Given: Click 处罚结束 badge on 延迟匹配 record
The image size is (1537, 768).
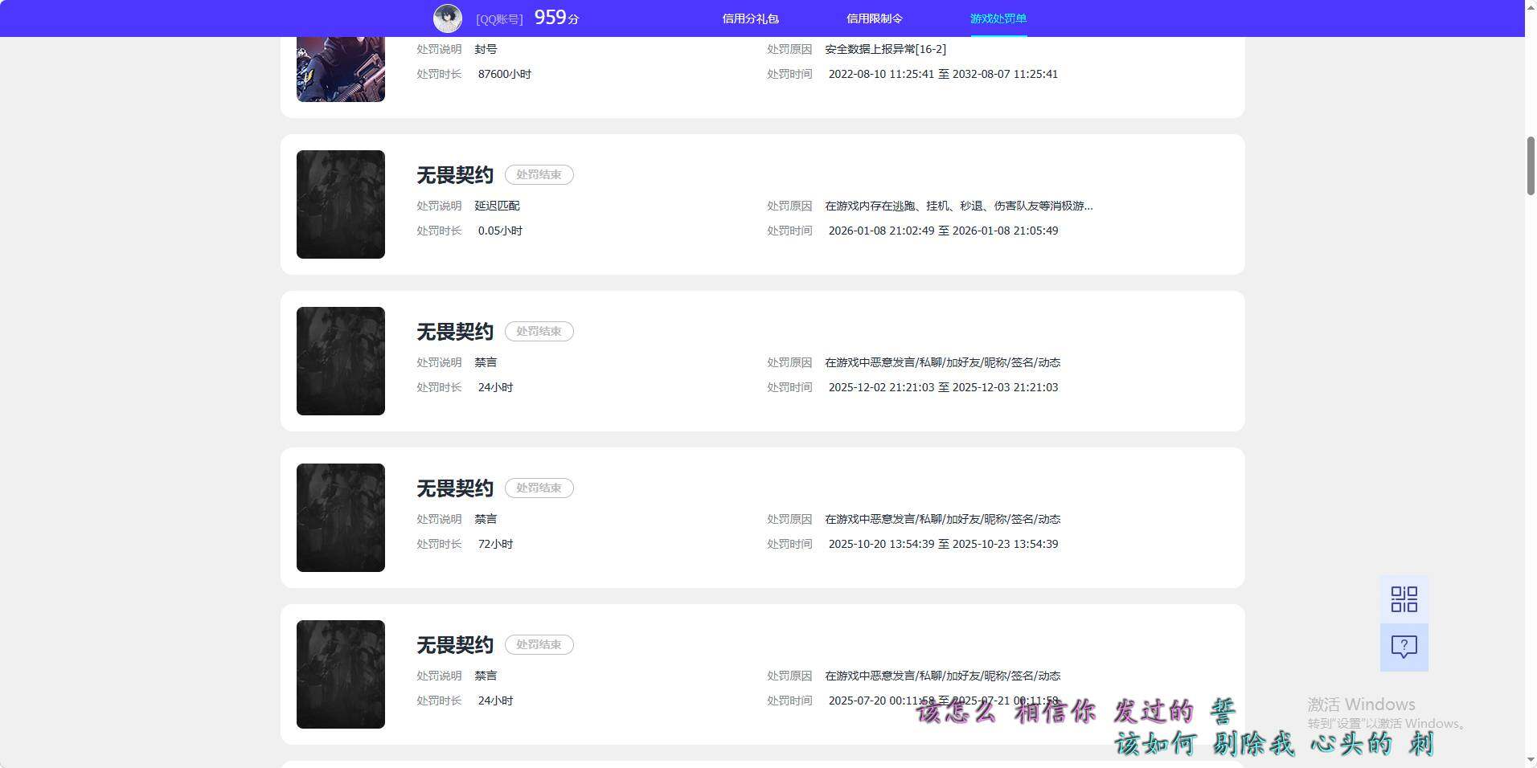Looking at the screenshot, I should coord(539,174).
